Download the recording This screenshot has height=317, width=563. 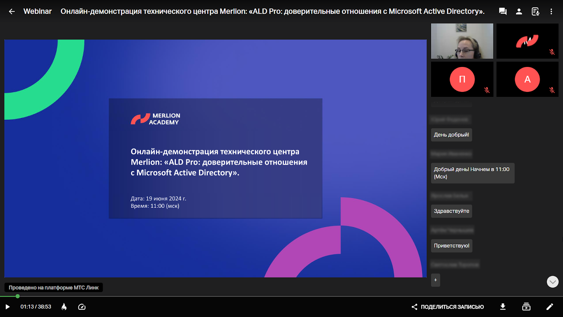pyautogui.click(x=503, y=307)
